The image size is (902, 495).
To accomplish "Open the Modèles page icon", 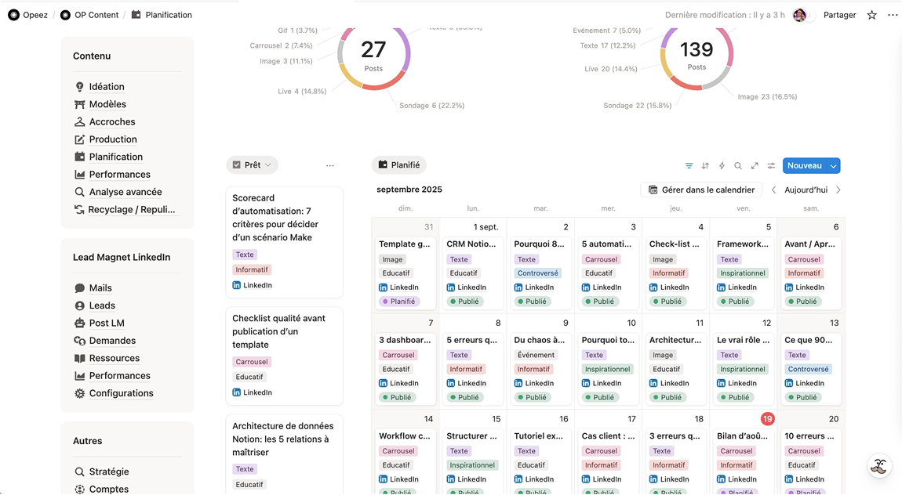I will (x=79, y=104).
